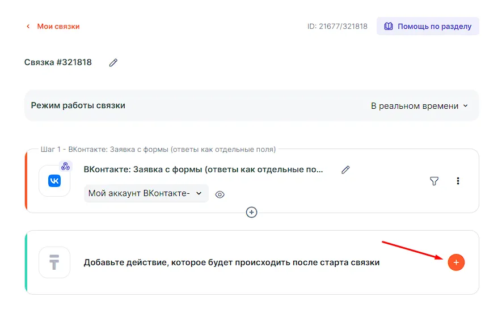502x331 pixels.
Task: Select the Связка #321818 title text
Action: pos(58,62)
